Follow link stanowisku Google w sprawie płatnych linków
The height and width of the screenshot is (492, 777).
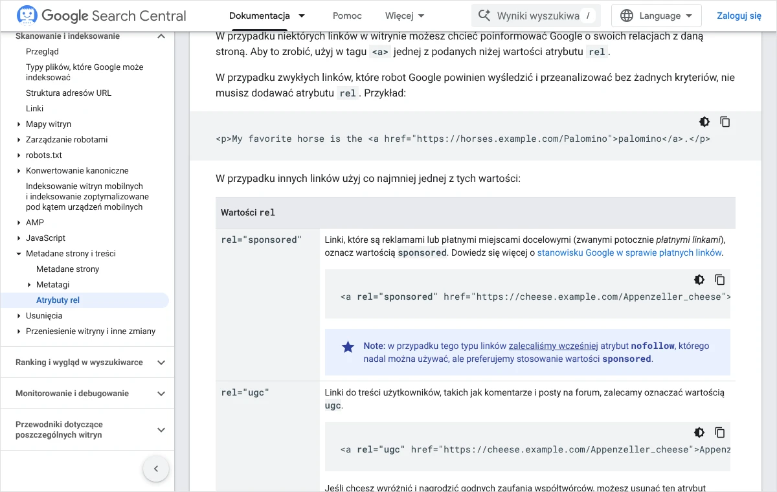coord(629,253)
